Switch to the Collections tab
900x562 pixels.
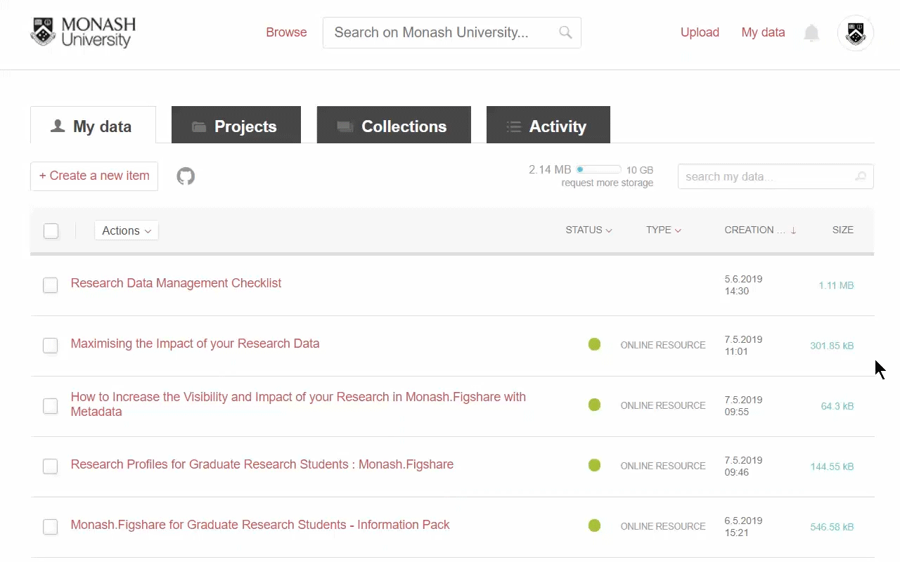pos(394,126)
